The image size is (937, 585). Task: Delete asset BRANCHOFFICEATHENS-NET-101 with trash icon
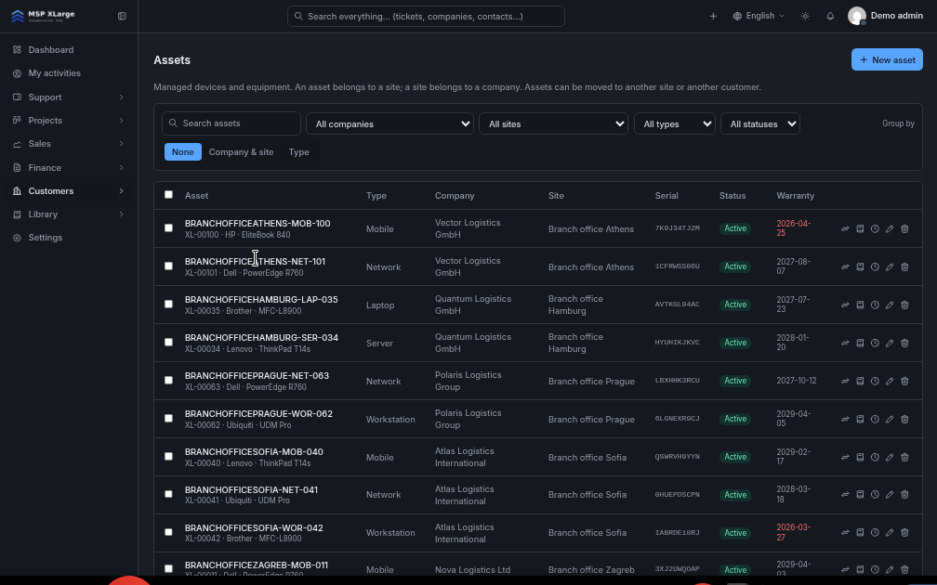pos(904,266)
